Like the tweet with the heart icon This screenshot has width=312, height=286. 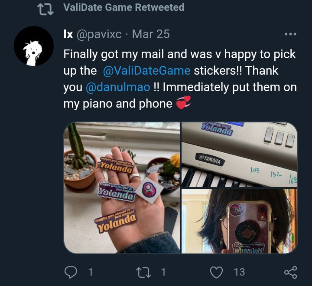[x=217, y=272]
